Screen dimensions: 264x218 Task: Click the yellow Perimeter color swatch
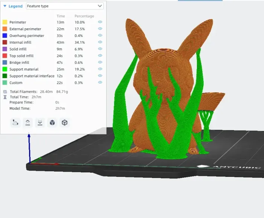pyautogui.click(x=5, y=22)
